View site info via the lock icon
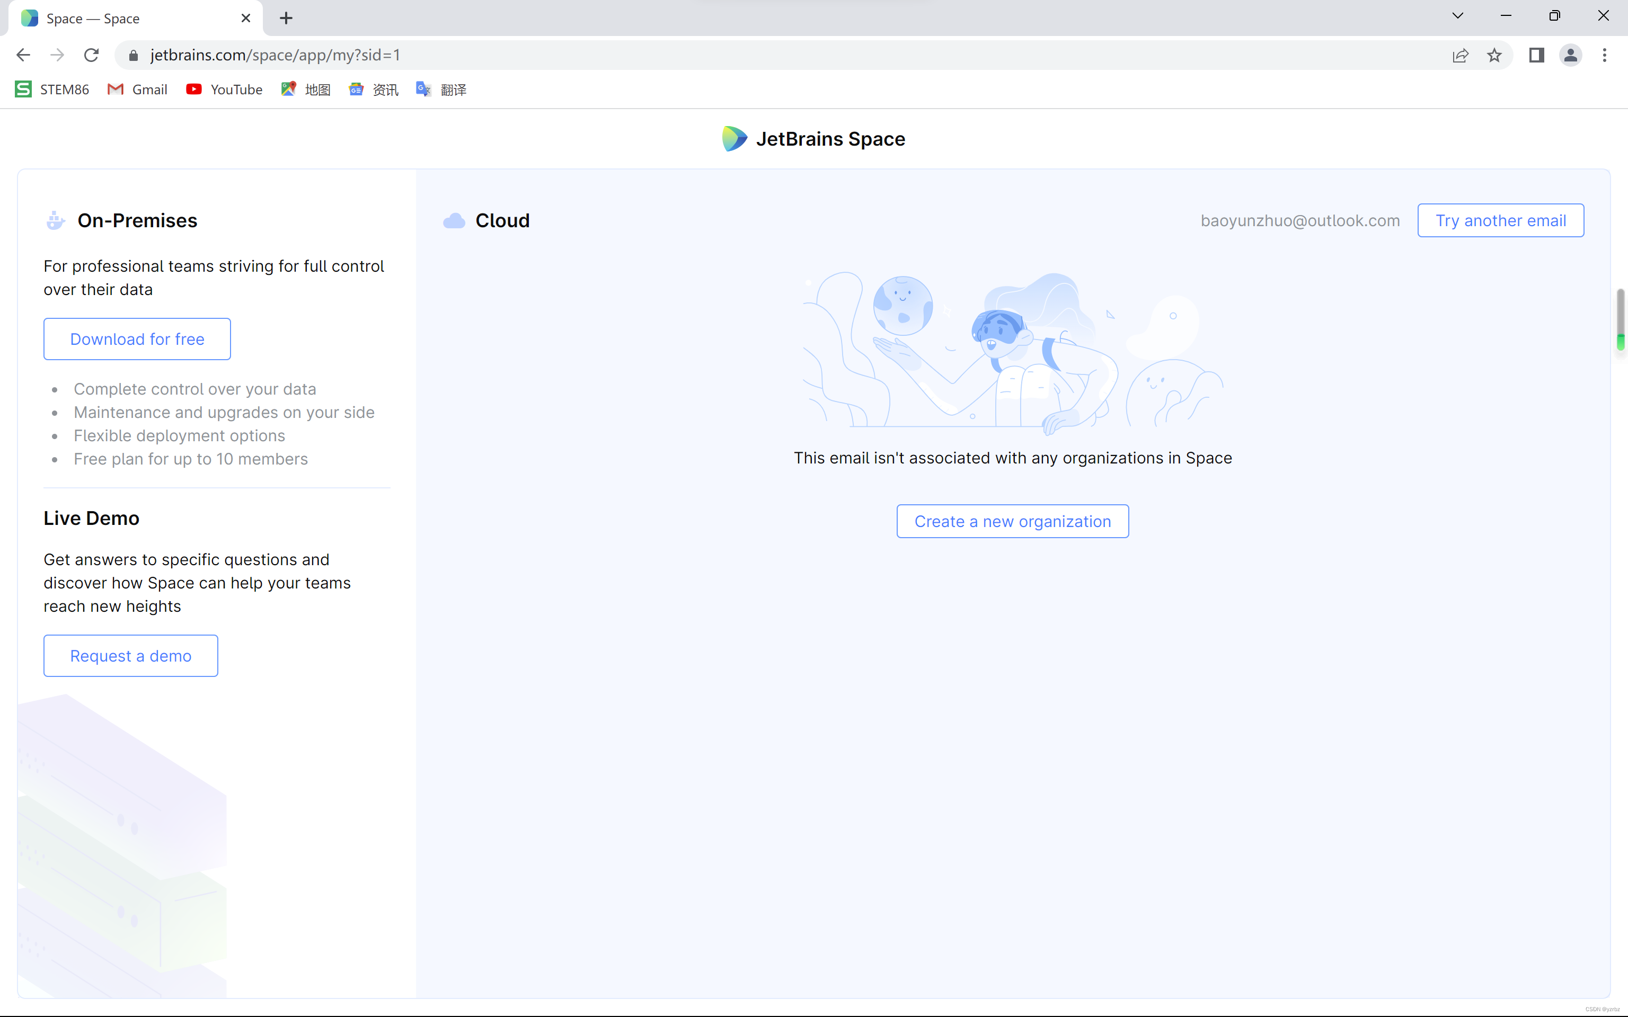 tap(133, 55)
